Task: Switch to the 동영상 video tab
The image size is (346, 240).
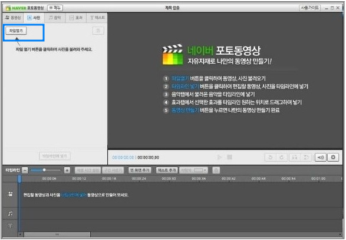Action: [13, 18]
